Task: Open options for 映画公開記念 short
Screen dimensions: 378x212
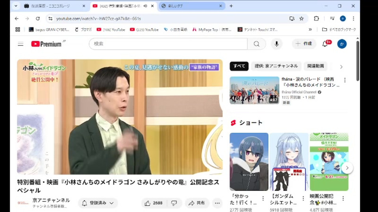Action: [343, 198]
